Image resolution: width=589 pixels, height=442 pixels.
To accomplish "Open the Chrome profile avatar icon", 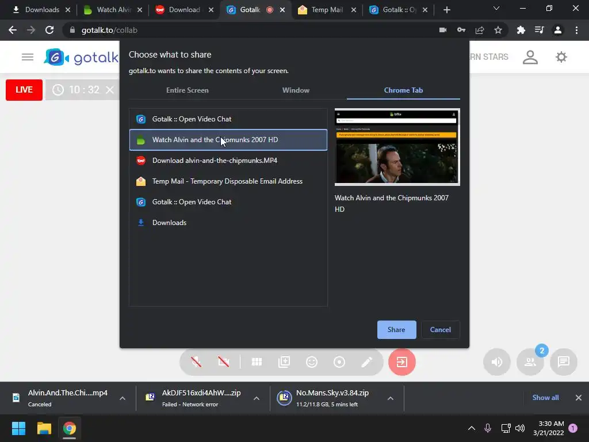I will click(558, 30).
